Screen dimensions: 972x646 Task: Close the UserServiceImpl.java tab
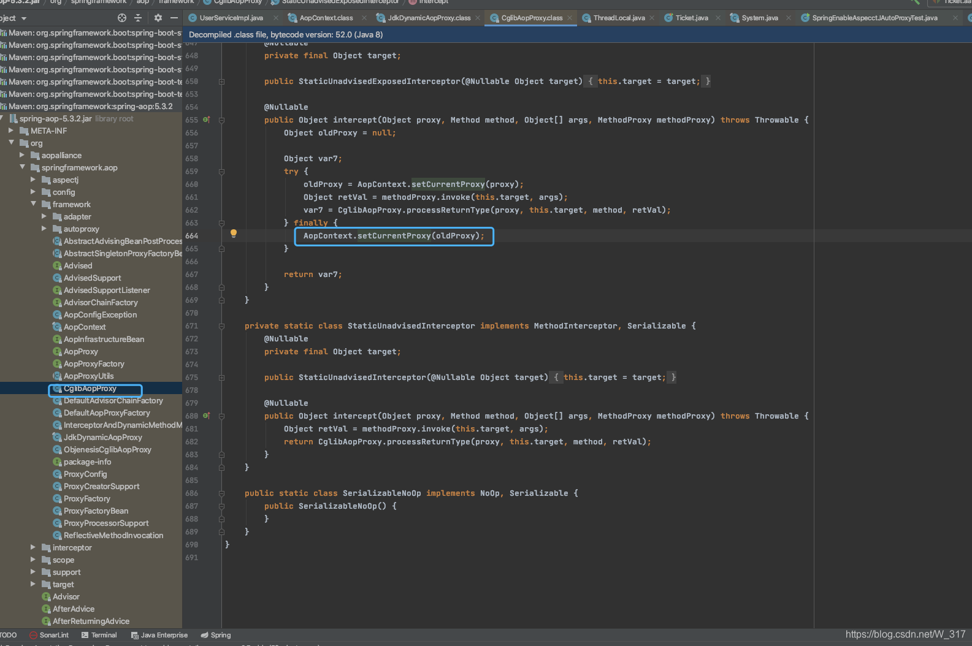coord(275,18)
